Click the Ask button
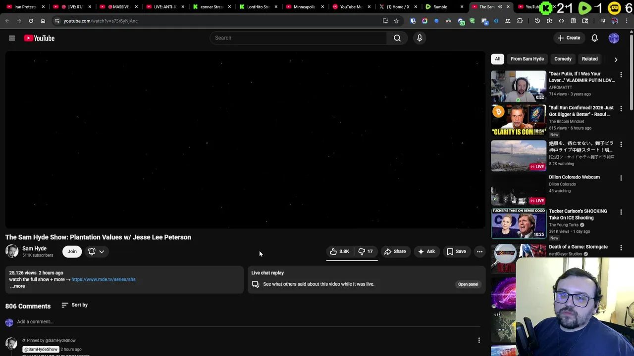 pos(426,252)
